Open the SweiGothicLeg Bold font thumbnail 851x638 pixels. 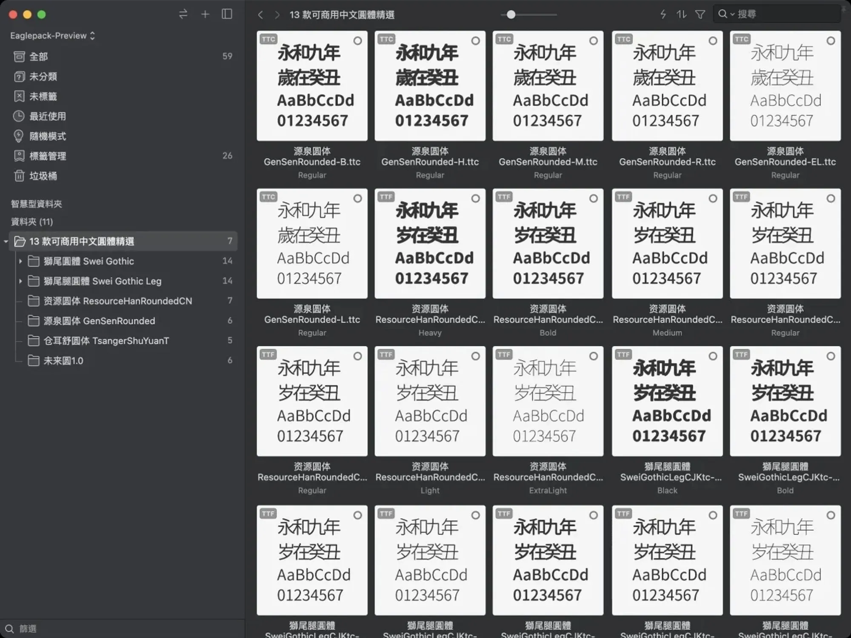coord(785,401)
